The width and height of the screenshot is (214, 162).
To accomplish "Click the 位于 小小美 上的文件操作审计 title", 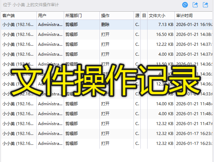I will (x=31, y=5).
